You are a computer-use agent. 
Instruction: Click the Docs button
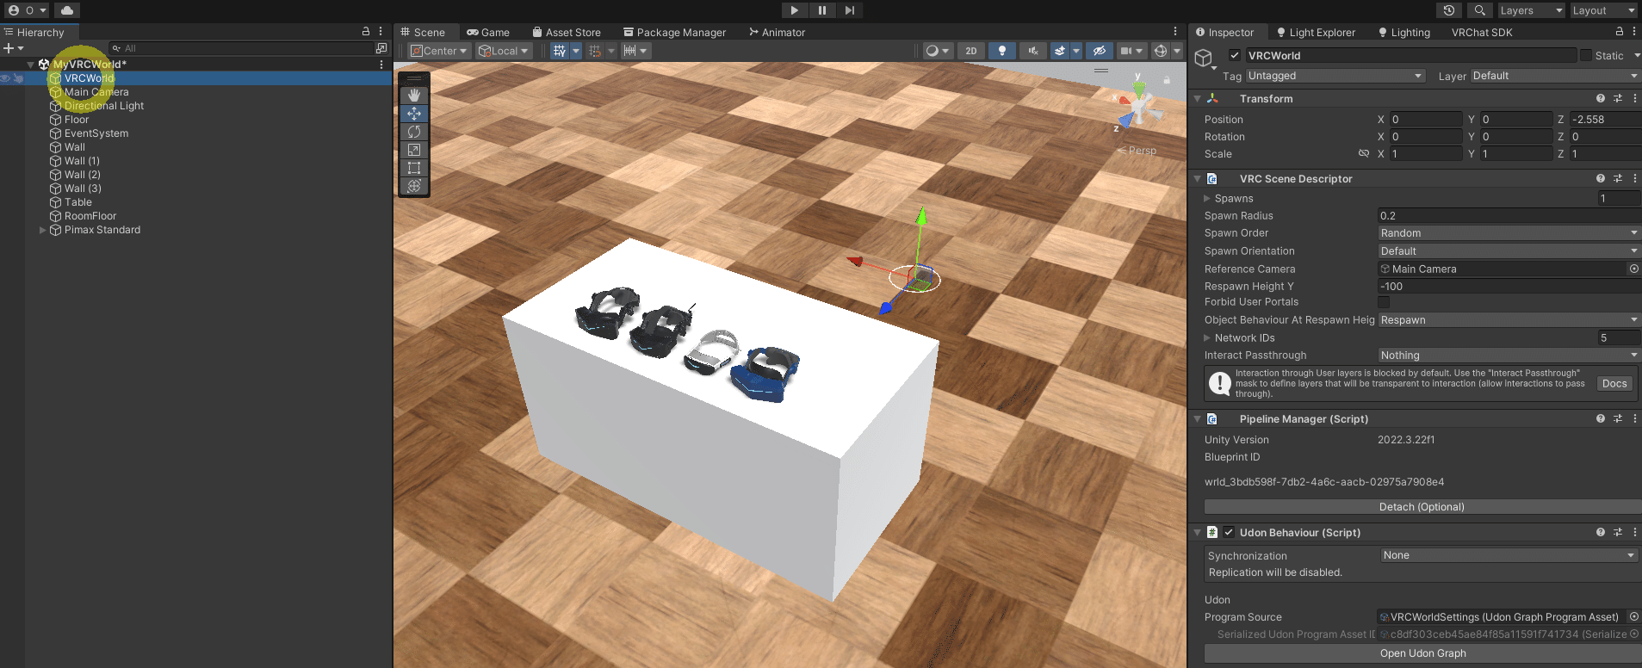tap(1614, 384)
